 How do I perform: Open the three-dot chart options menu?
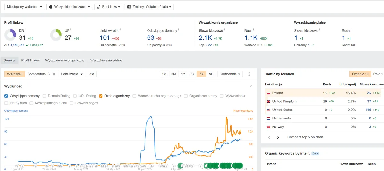pos(249,74)
